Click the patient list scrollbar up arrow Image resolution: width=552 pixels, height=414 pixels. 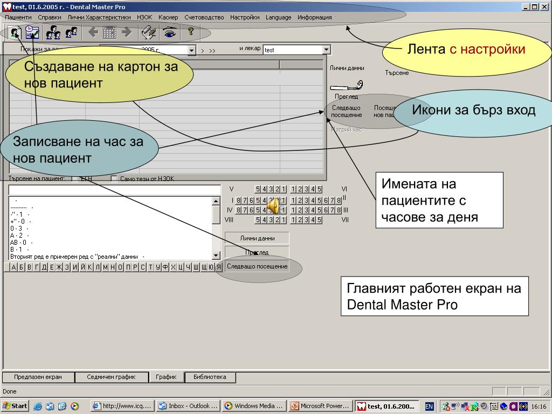coord(216,201)
